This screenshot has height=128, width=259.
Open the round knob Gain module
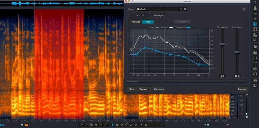coord(255,47)
